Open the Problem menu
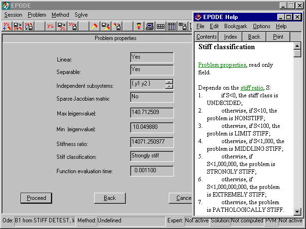This screenshot has height=229, width=306. pyautogui.click(x=37, y=15)
